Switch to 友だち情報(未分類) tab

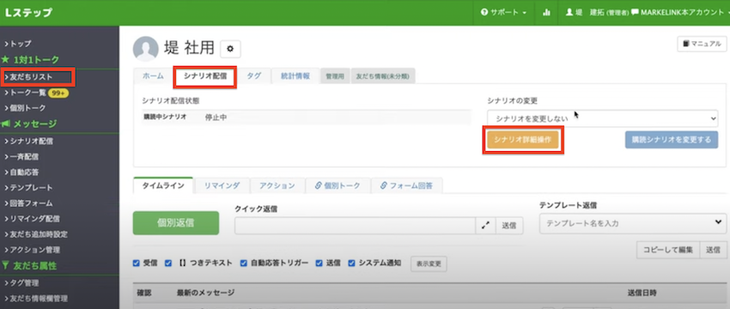[x=383, y=76]
